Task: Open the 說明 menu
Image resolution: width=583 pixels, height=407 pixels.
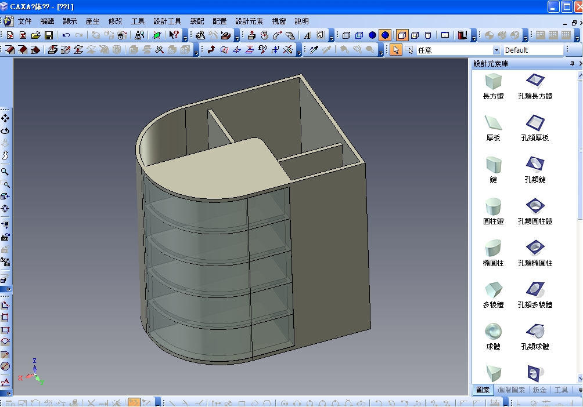Action: point(301,21)
